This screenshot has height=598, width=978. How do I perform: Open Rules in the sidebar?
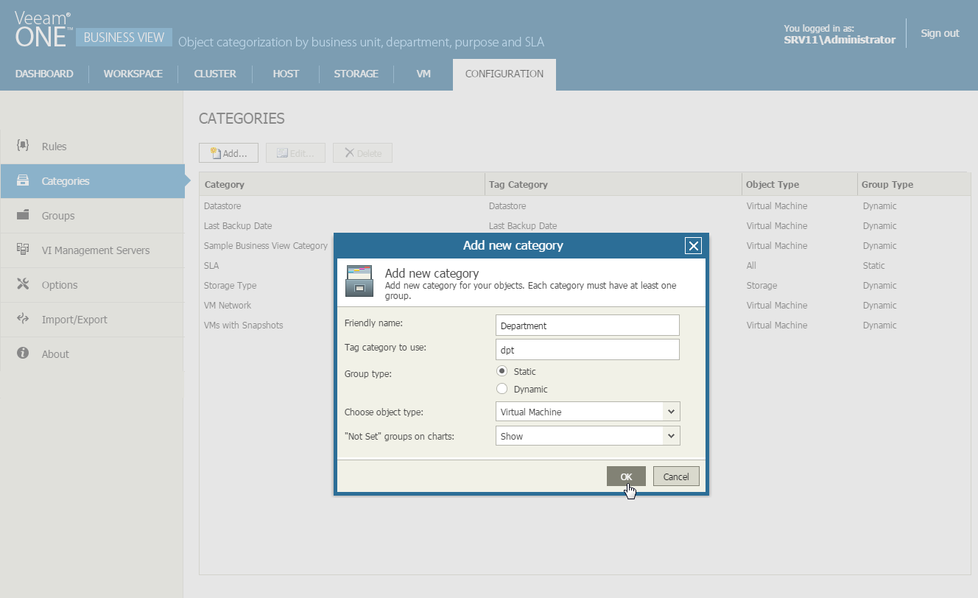(x=92, y=147)
